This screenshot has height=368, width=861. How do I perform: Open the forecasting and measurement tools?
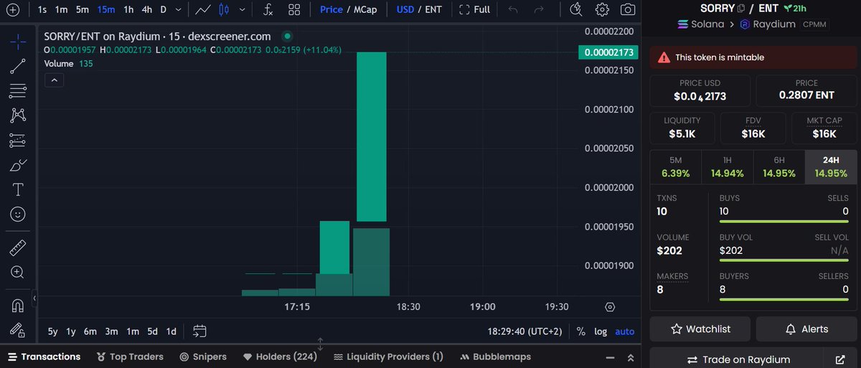coord(18,140)
